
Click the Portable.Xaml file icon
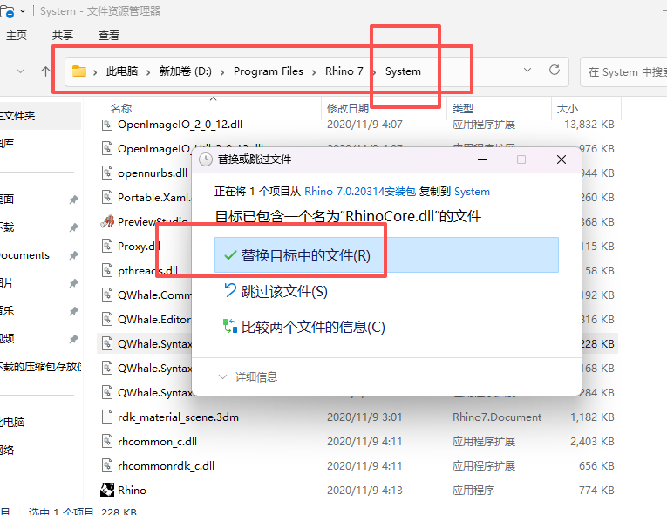[x=107, y=197]
